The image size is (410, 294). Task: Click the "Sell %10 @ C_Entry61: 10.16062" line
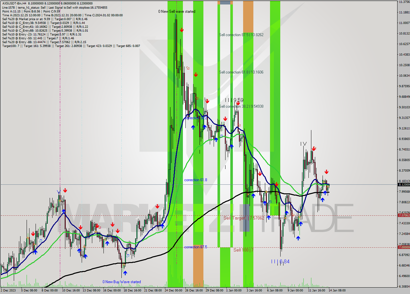click(45, 27)
